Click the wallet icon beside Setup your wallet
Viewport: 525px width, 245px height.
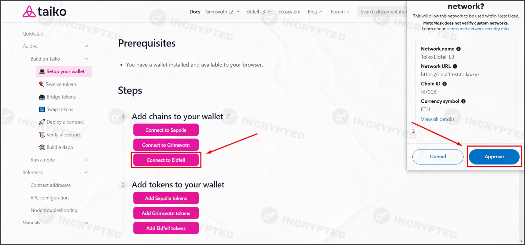(42, 71)
